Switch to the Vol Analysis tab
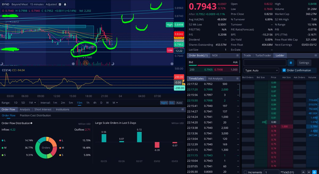Viewport: 319px width, 174px height. click(215, 78)
